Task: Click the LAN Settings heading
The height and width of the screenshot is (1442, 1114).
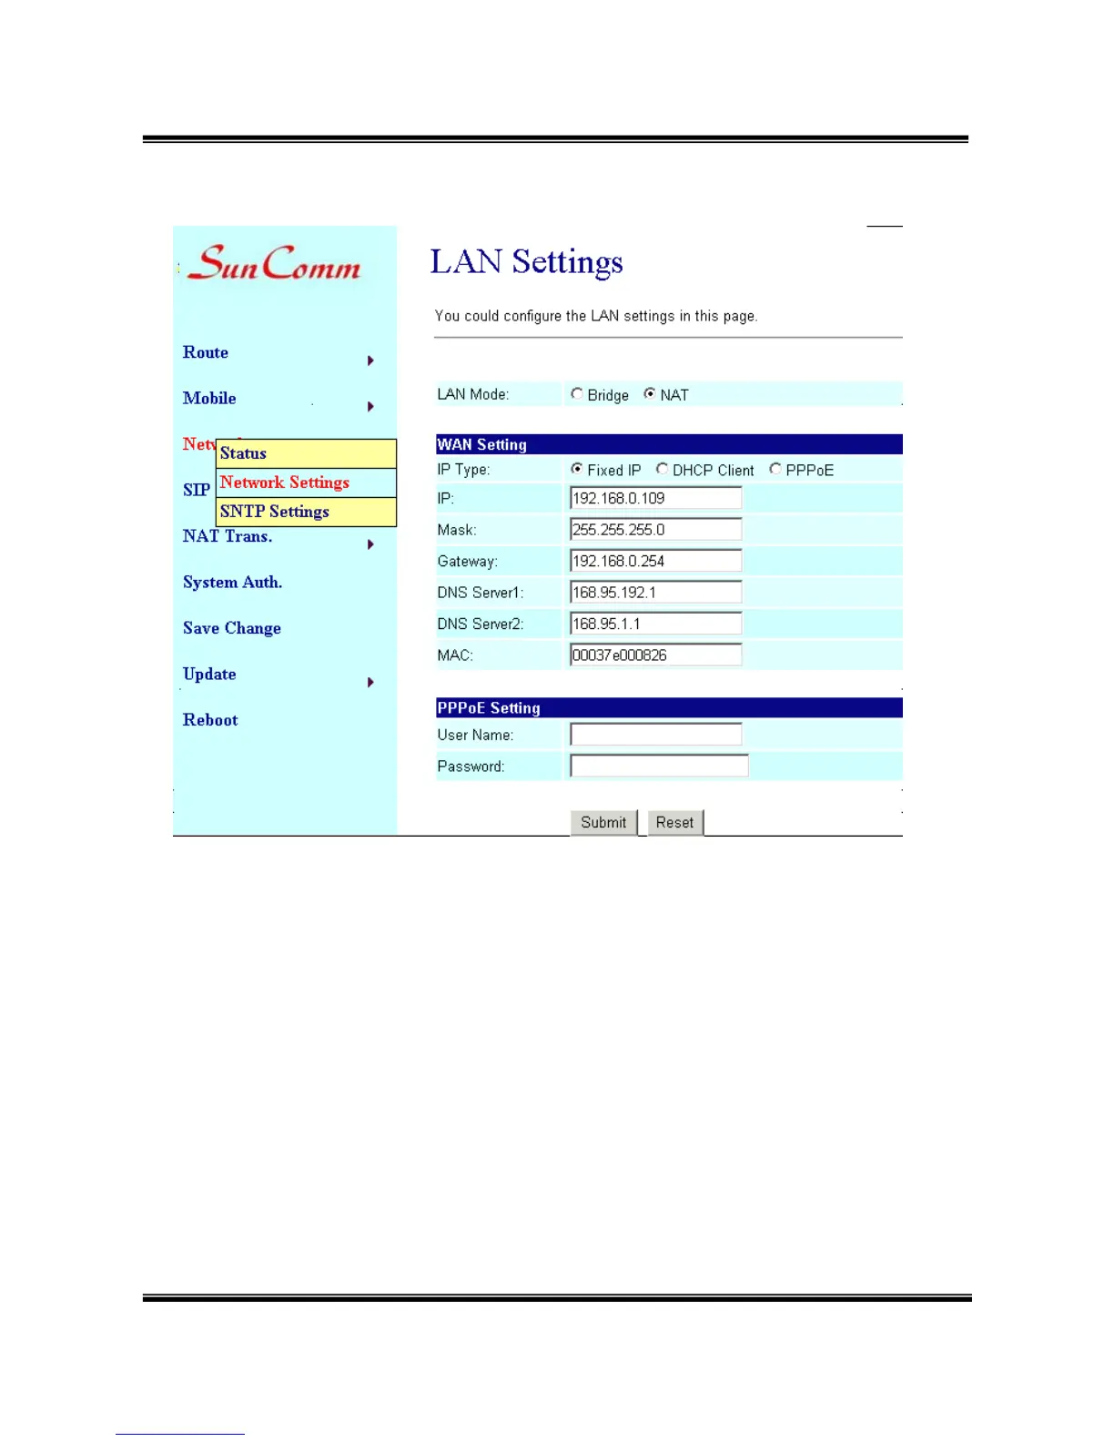Action: [x=526, y=262]
